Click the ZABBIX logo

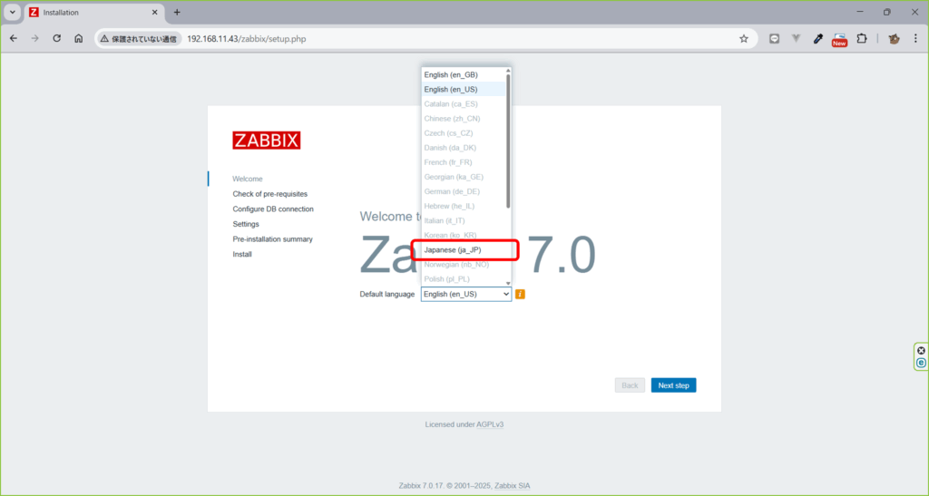tap(267, 141)
